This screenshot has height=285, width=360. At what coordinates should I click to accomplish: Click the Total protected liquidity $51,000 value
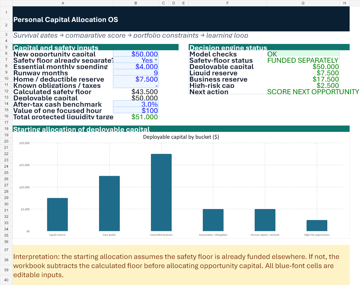[145, 117]
